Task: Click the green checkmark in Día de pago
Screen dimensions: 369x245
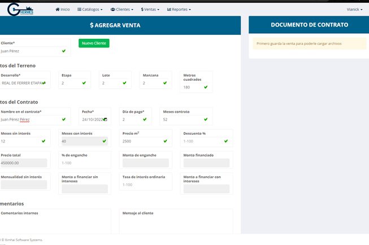Action: 145,119
